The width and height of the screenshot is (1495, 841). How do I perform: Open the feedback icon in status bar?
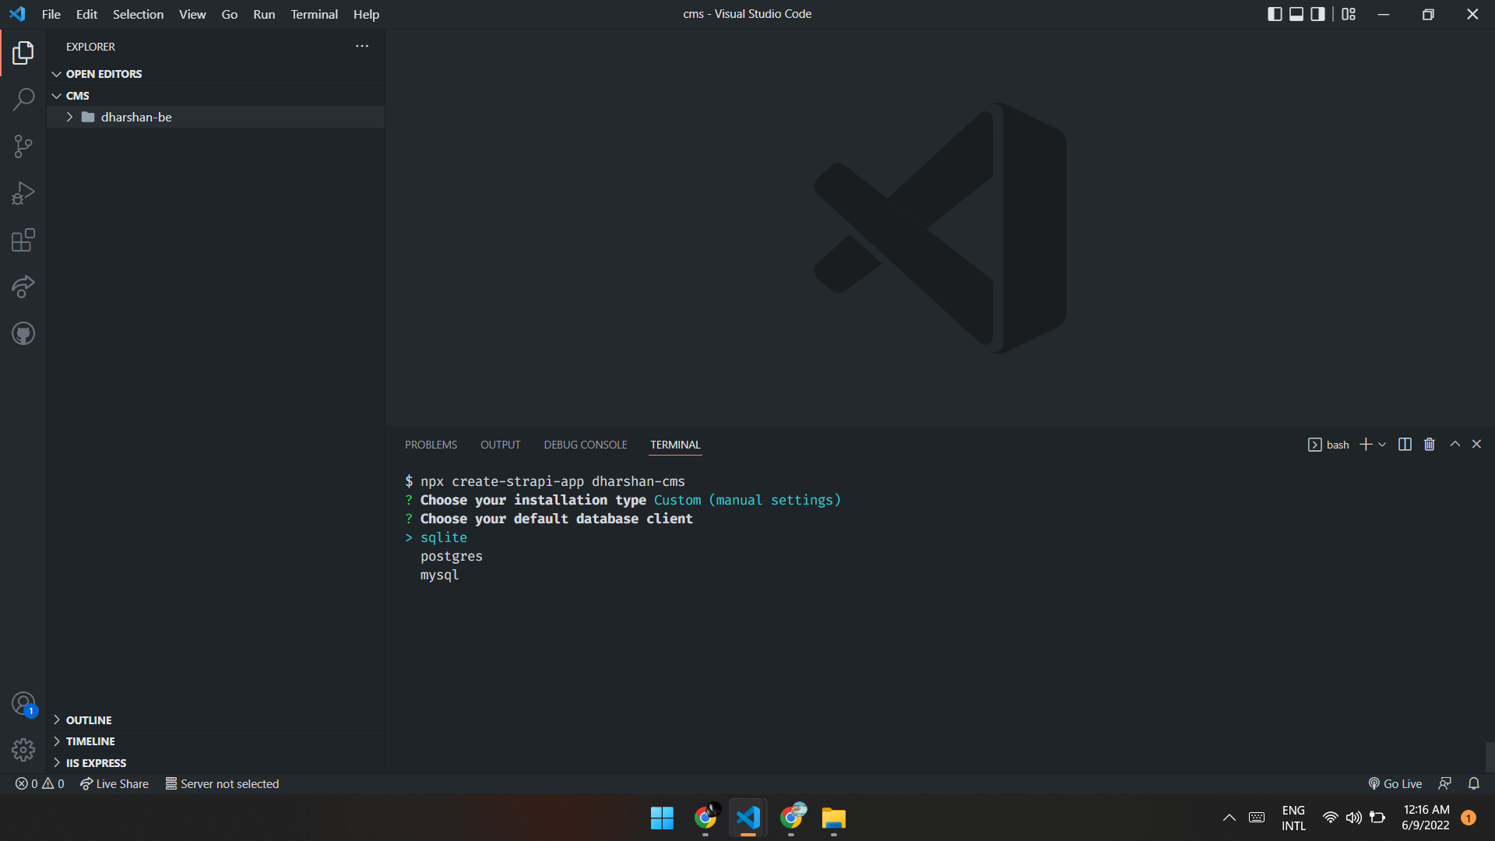(1445, 784)
